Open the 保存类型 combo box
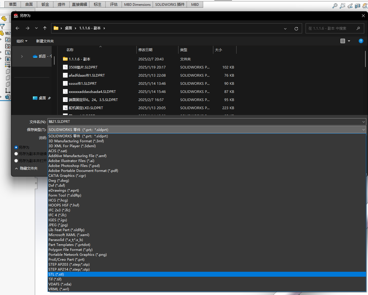The image size is (368, 295). click(207, 130)
